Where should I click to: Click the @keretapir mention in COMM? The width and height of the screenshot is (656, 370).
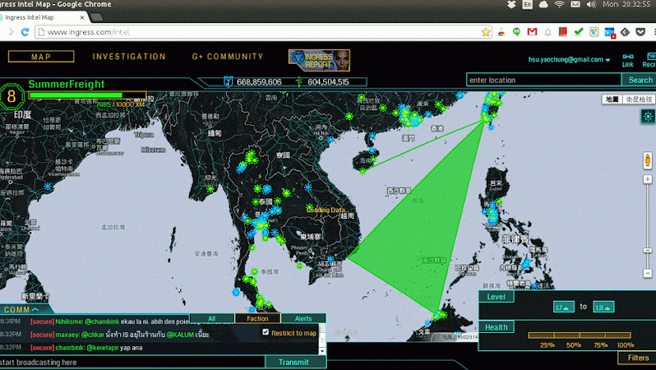click(x=103, y=348)
